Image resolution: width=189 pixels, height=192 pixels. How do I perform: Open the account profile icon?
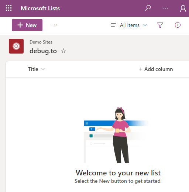(x=183, y=8)
